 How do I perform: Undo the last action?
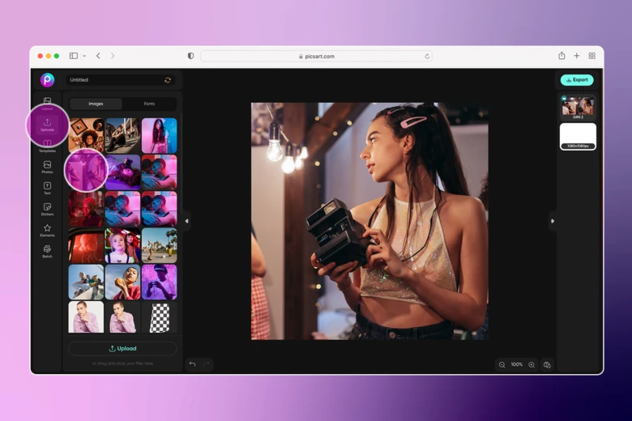(192, 364)
